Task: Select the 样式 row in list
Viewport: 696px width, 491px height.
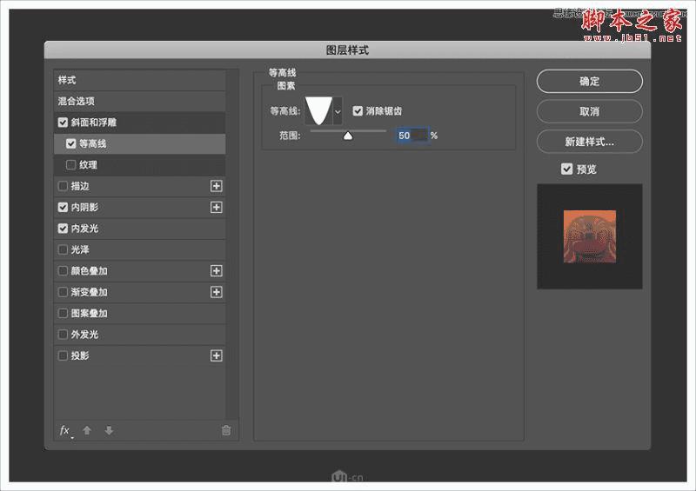Action: tap(139, 80)
